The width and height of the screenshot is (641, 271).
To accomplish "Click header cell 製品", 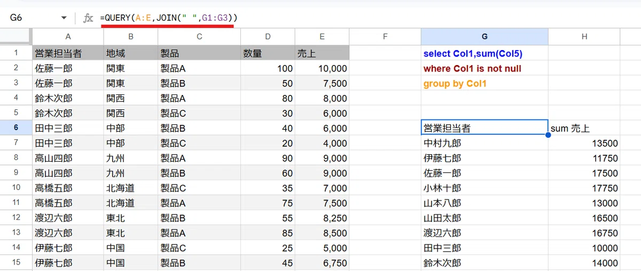I will (199, 53).
